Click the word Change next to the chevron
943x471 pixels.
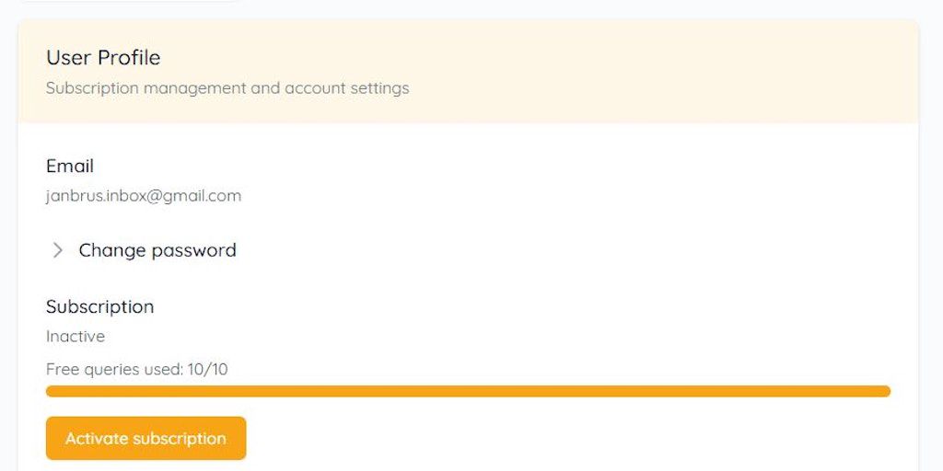tap(112, 250)
